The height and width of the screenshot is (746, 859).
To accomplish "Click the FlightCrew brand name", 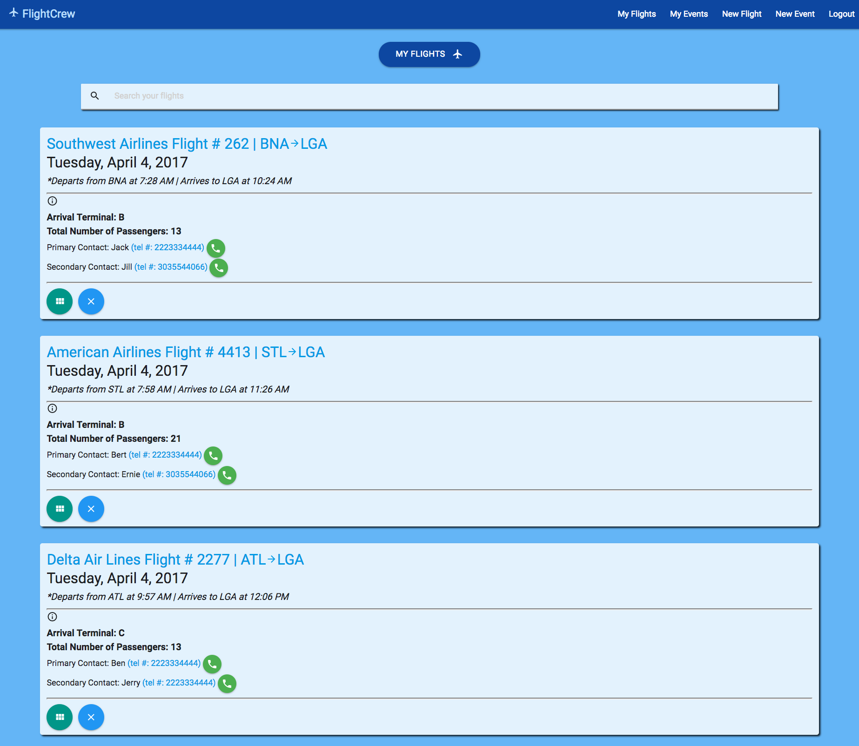I will 48,14.
